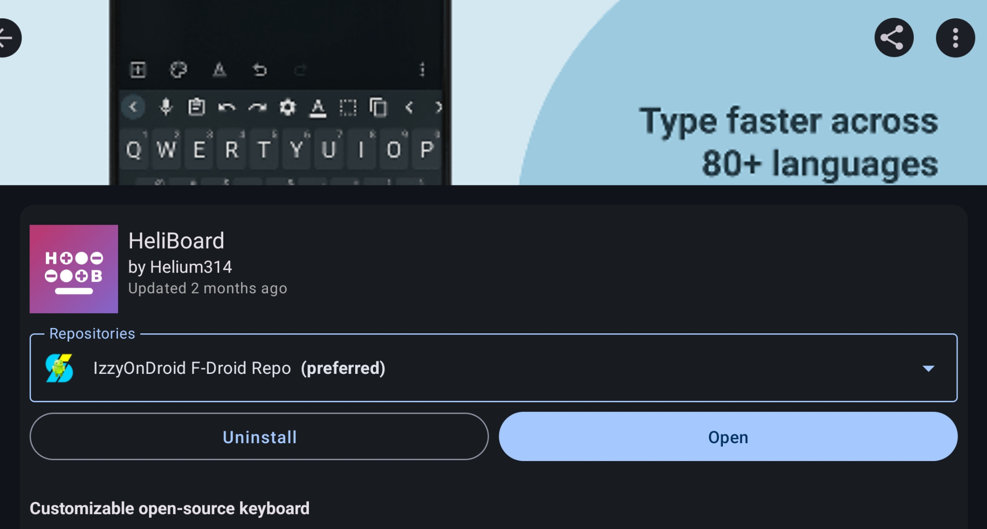Tap the redo arrow icon

click(x=258, y=107)
